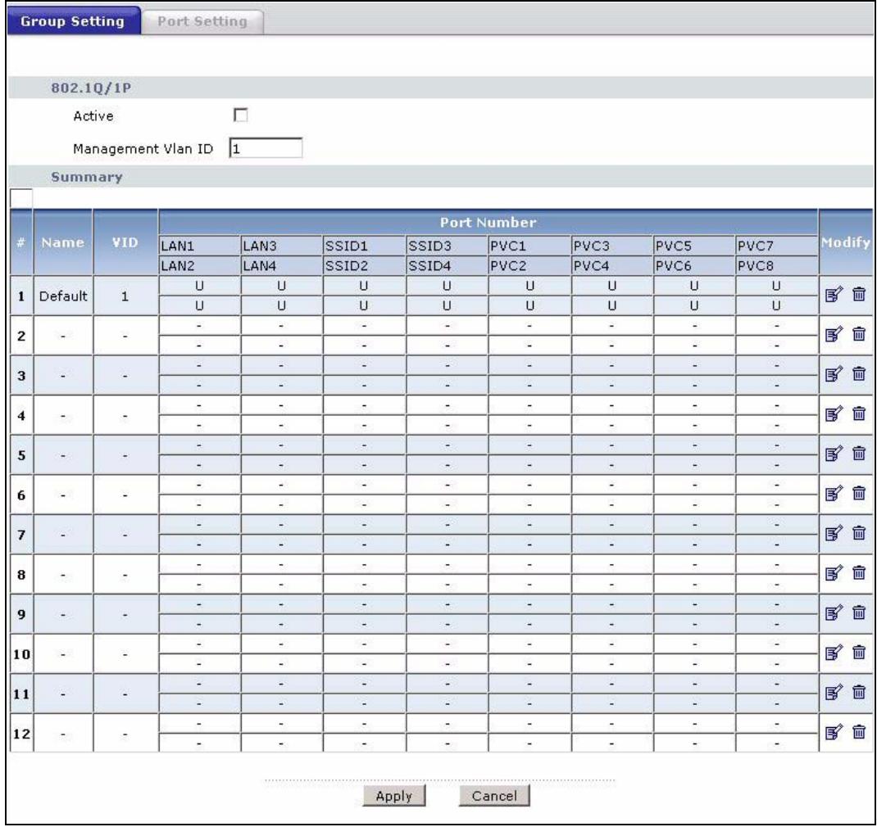Open the edit icon for row 2
The height and width of the screenshot is (827, 877).
834,334
